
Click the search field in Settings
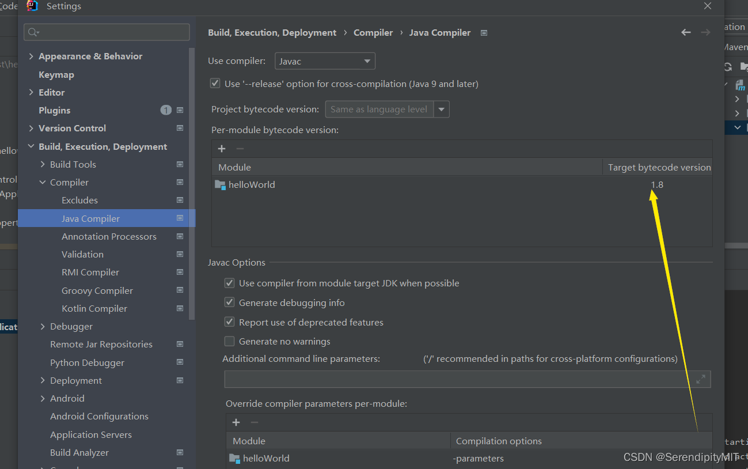point(107,32)
